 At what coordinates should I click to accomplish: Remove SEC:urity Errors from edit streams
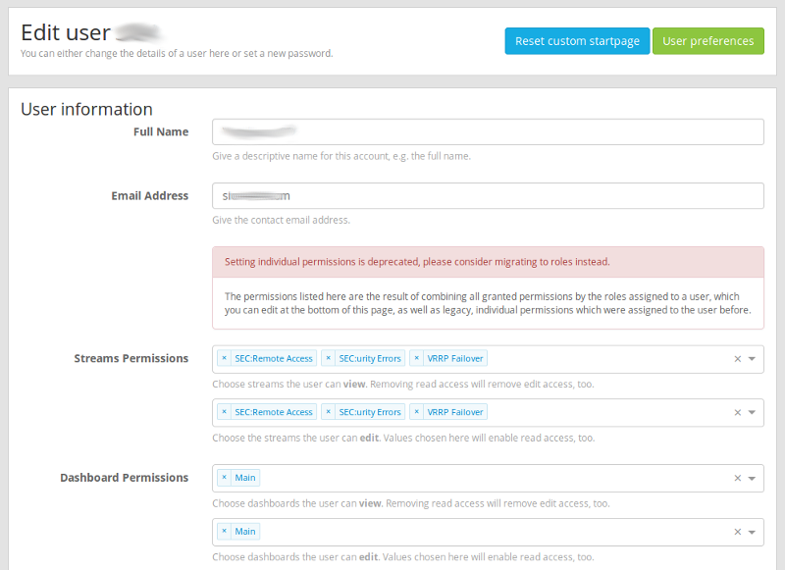coord(329,412)
